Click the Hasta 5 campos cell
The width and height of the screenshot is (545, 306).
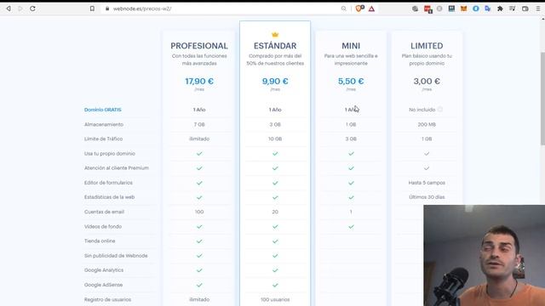pos(427,183)
